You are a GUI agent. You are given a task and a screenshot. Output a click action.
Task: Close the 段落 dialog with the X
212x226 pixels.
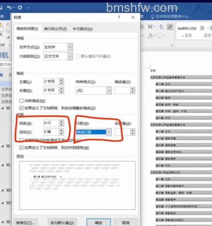click(133, 17)
